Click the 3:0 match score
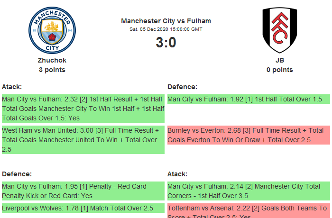Image resolution: width=332 pixels, height=218 pixels. (x=166, y=43)
